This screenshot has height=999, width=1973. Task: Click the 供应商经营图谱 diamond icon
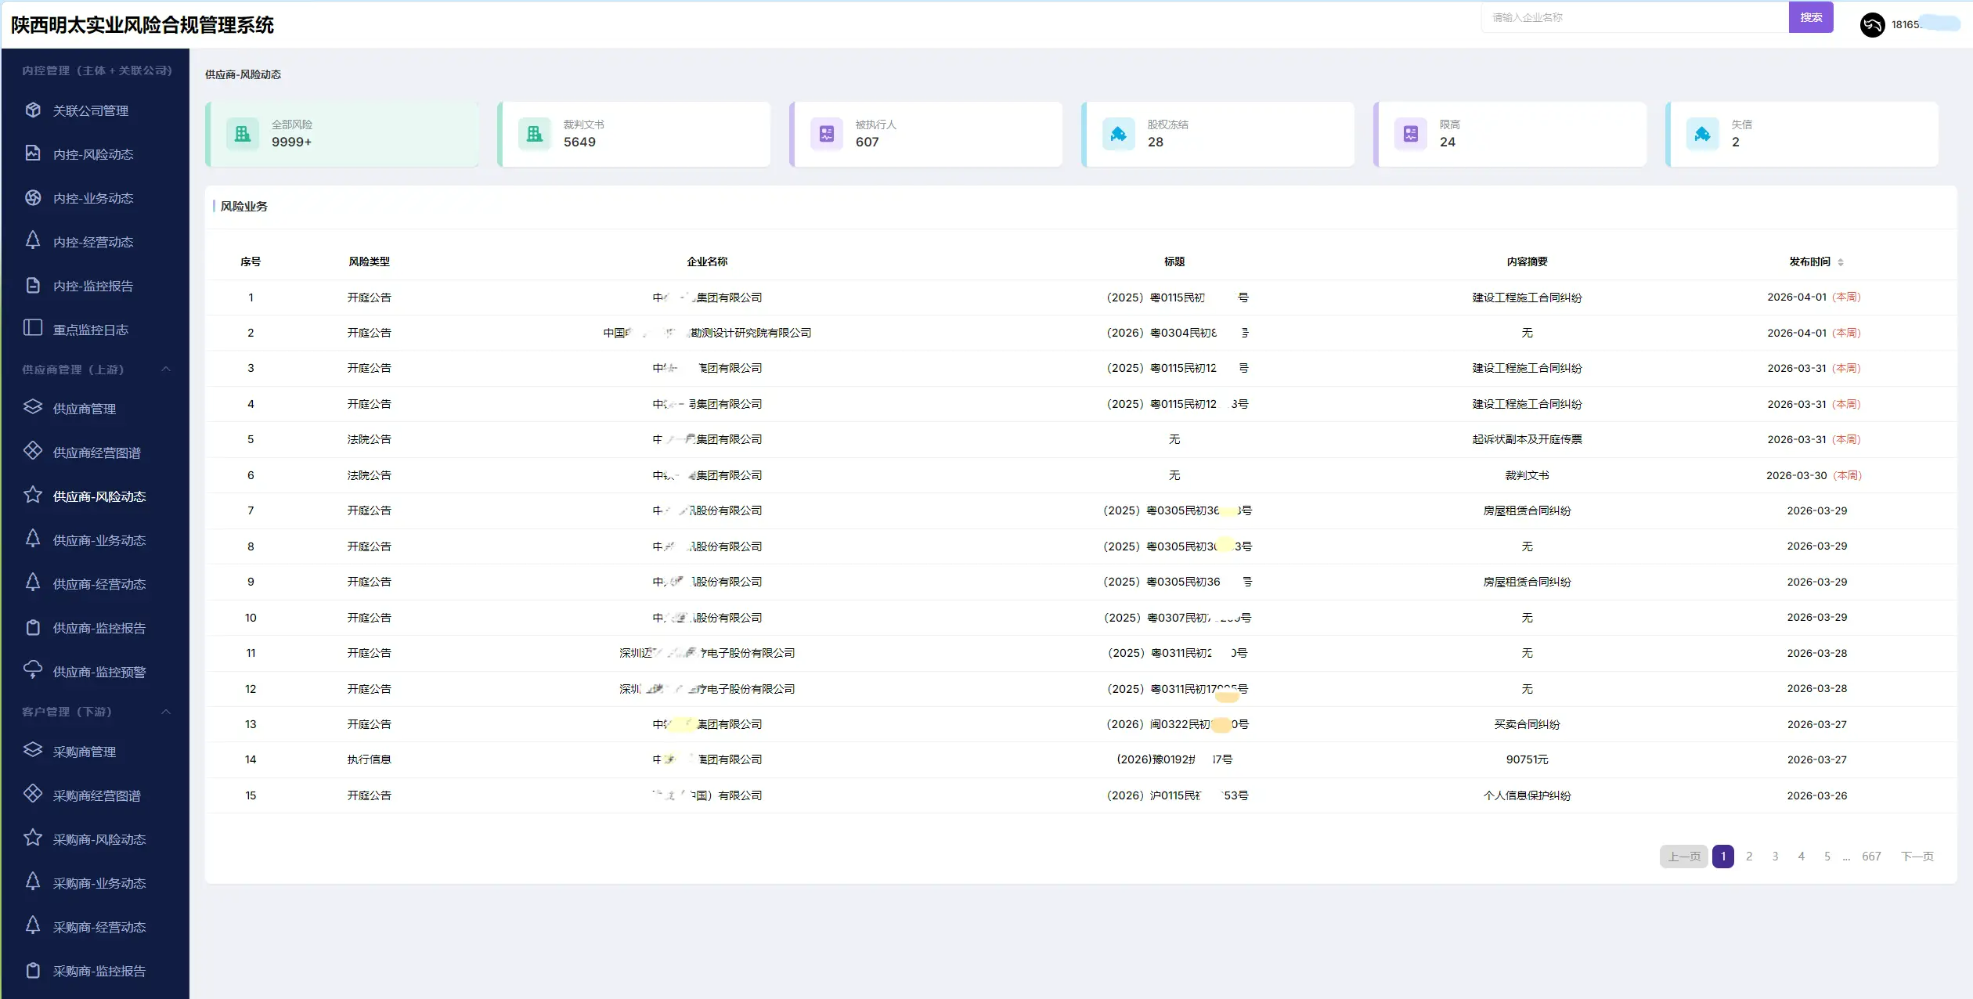(33, 451)
